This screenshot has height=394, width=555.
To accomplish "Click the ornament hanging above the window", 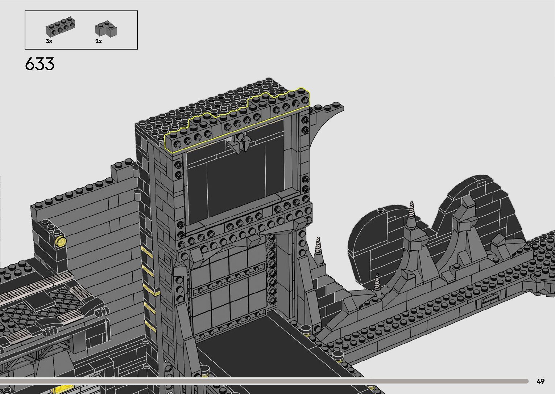I will click(x=239, y=143).
